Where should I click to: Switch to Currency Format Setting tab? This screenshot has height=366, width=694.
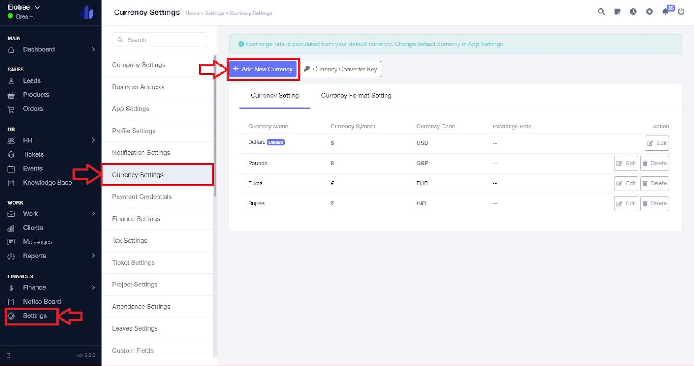click(356, 96)
